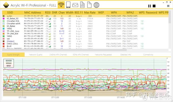Open the inventory tray icon
The width and height of the screenshot is (173, 102).
75,5
